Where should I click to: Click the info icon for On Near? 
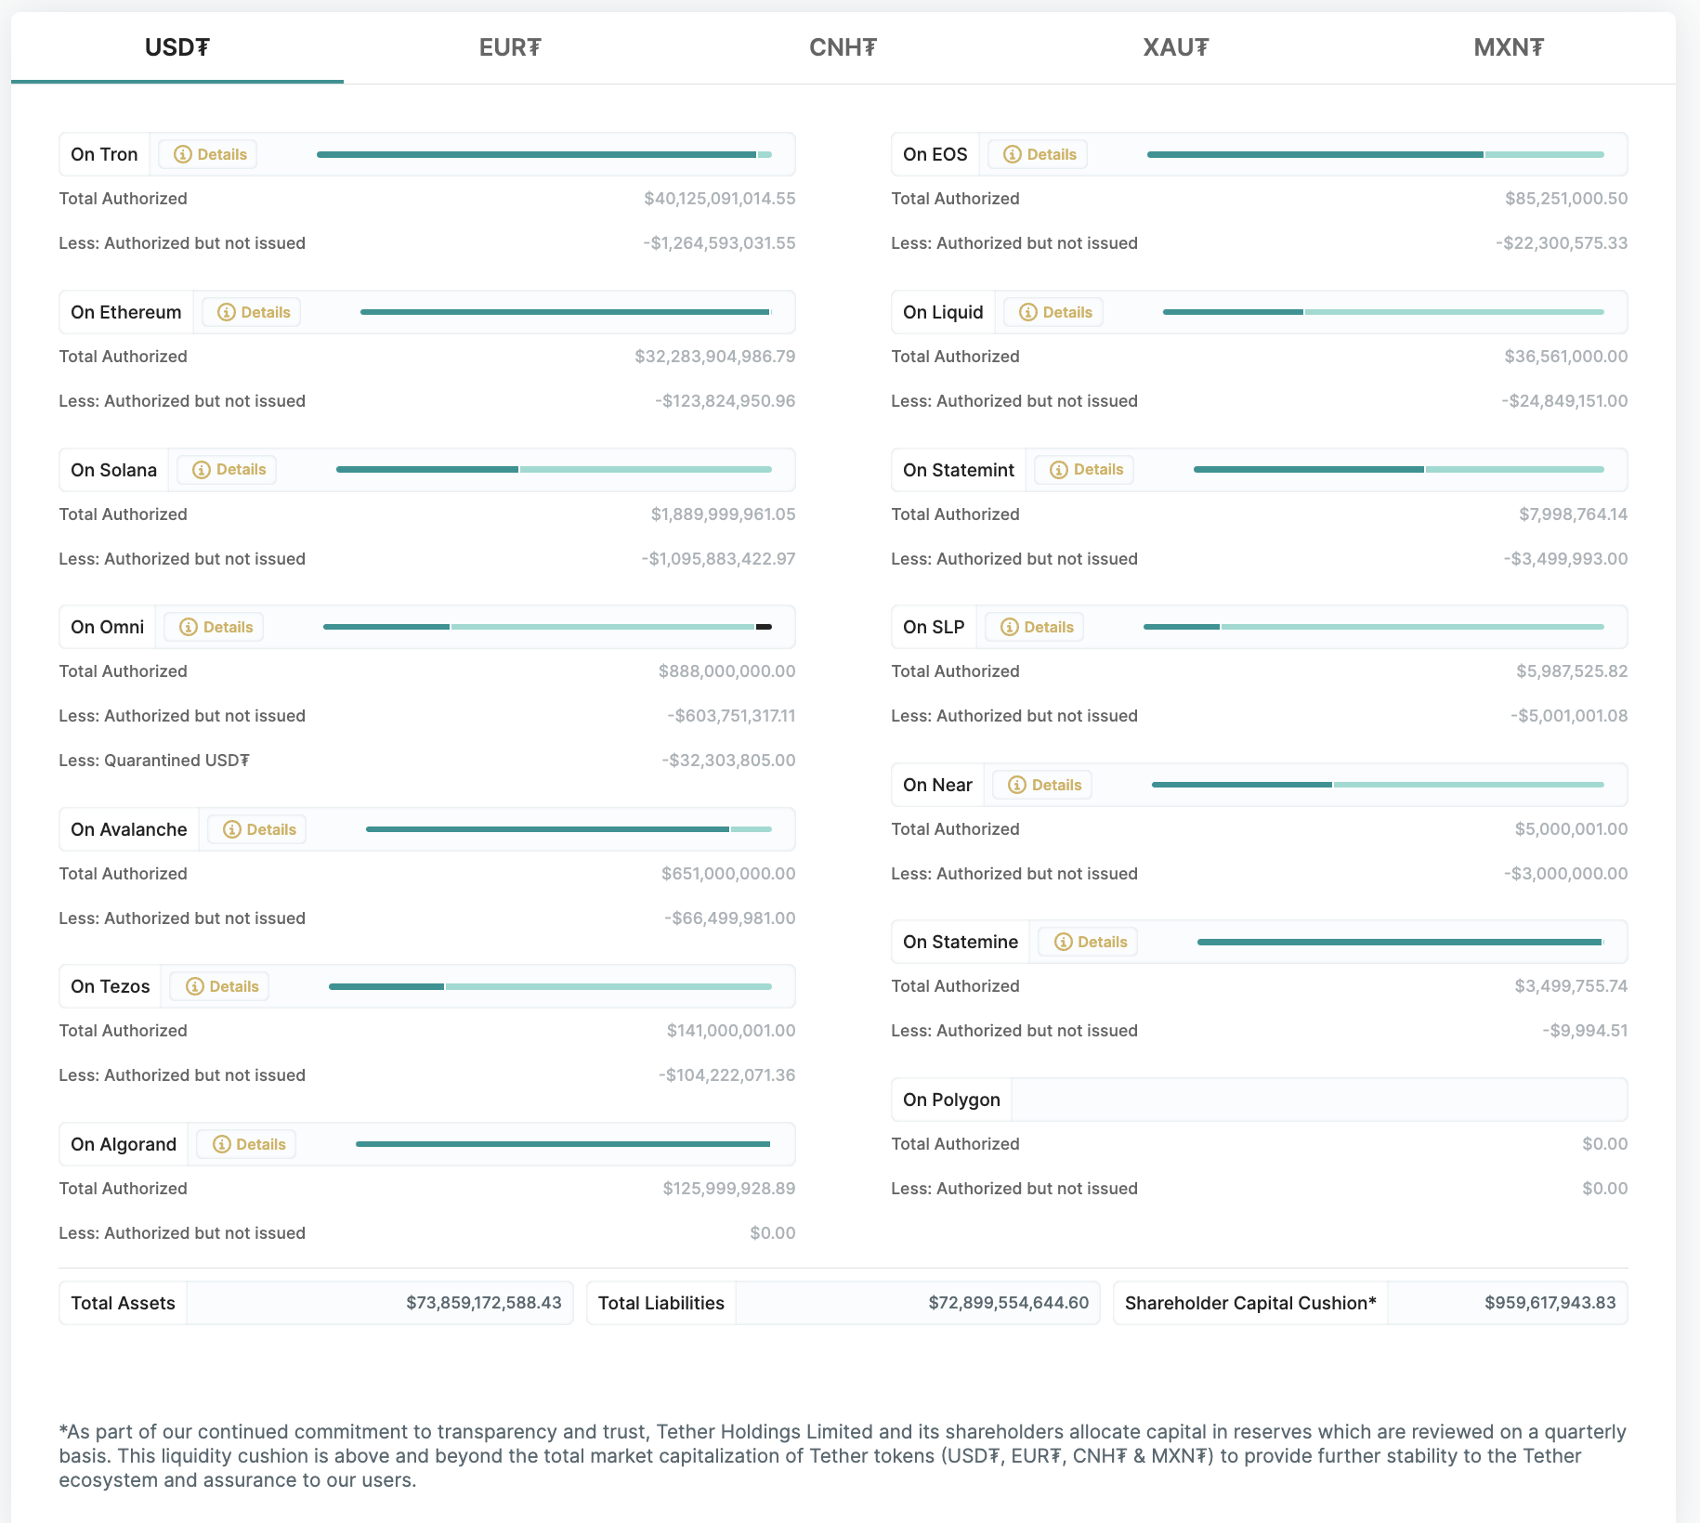point(1017,786)
